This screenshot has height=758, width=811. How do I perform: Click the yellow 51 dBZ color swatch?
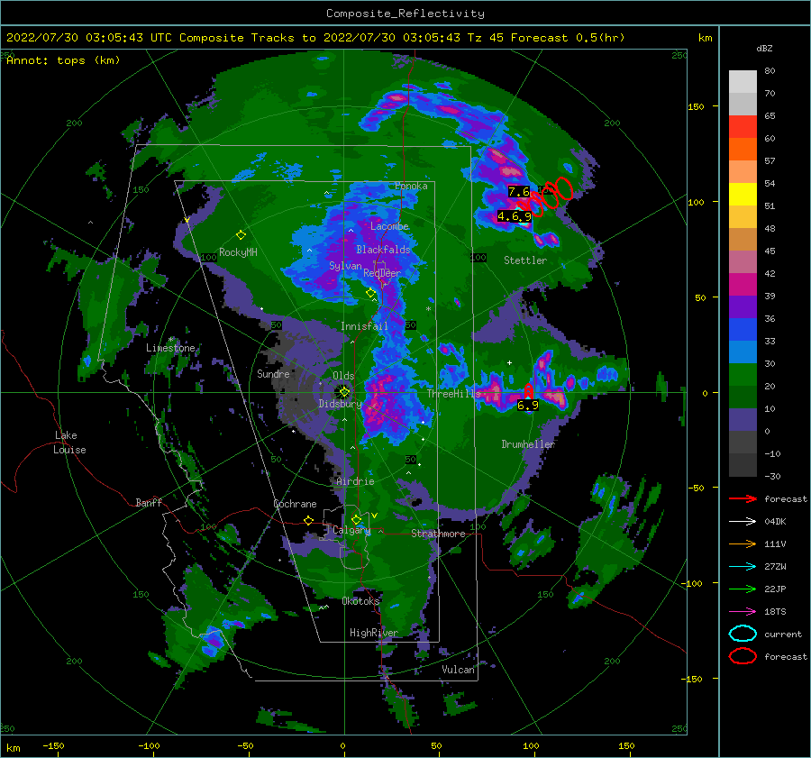coord(743,195)
